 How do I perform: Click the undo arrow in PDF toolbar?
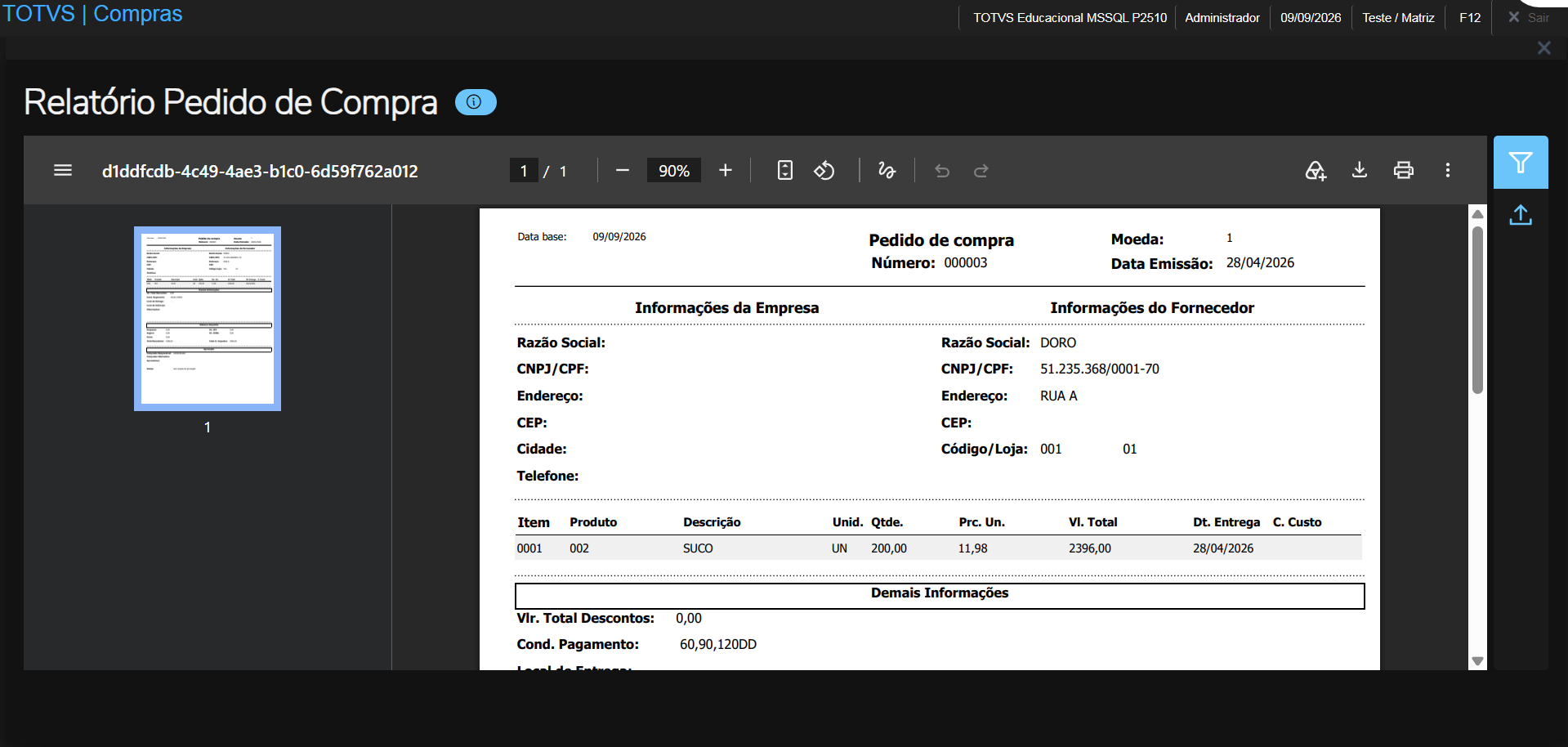coord(942,170)
